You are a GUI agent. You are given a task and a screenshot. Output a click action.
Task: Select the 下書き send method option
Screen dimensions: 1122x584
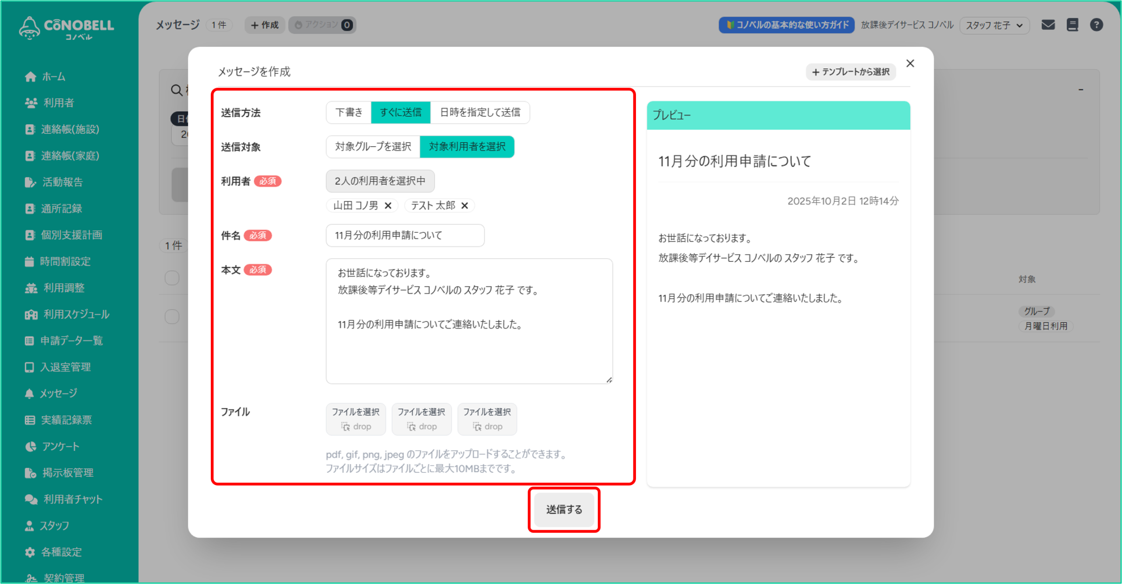coord(349,113)
